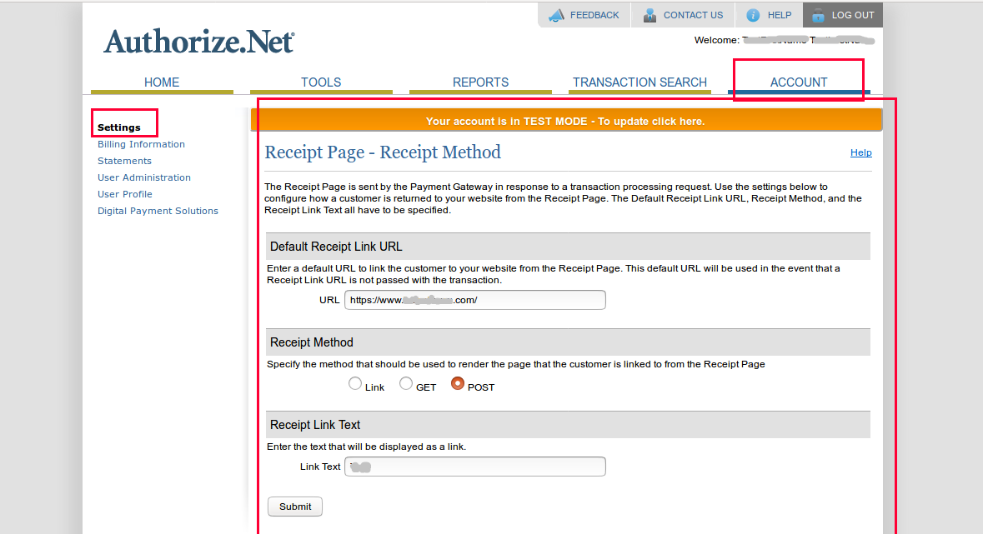
Task: Click the 'Specify the method that should be used' instruction
Action: coord(516,364)
